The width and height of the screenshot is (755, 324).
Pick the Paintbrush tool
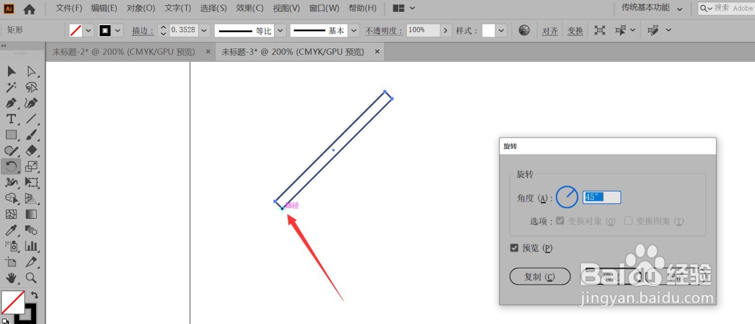(32, 135)
